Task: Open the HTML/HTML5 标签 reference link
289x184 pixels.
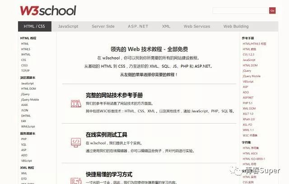Action: click(x=254, y=44)
